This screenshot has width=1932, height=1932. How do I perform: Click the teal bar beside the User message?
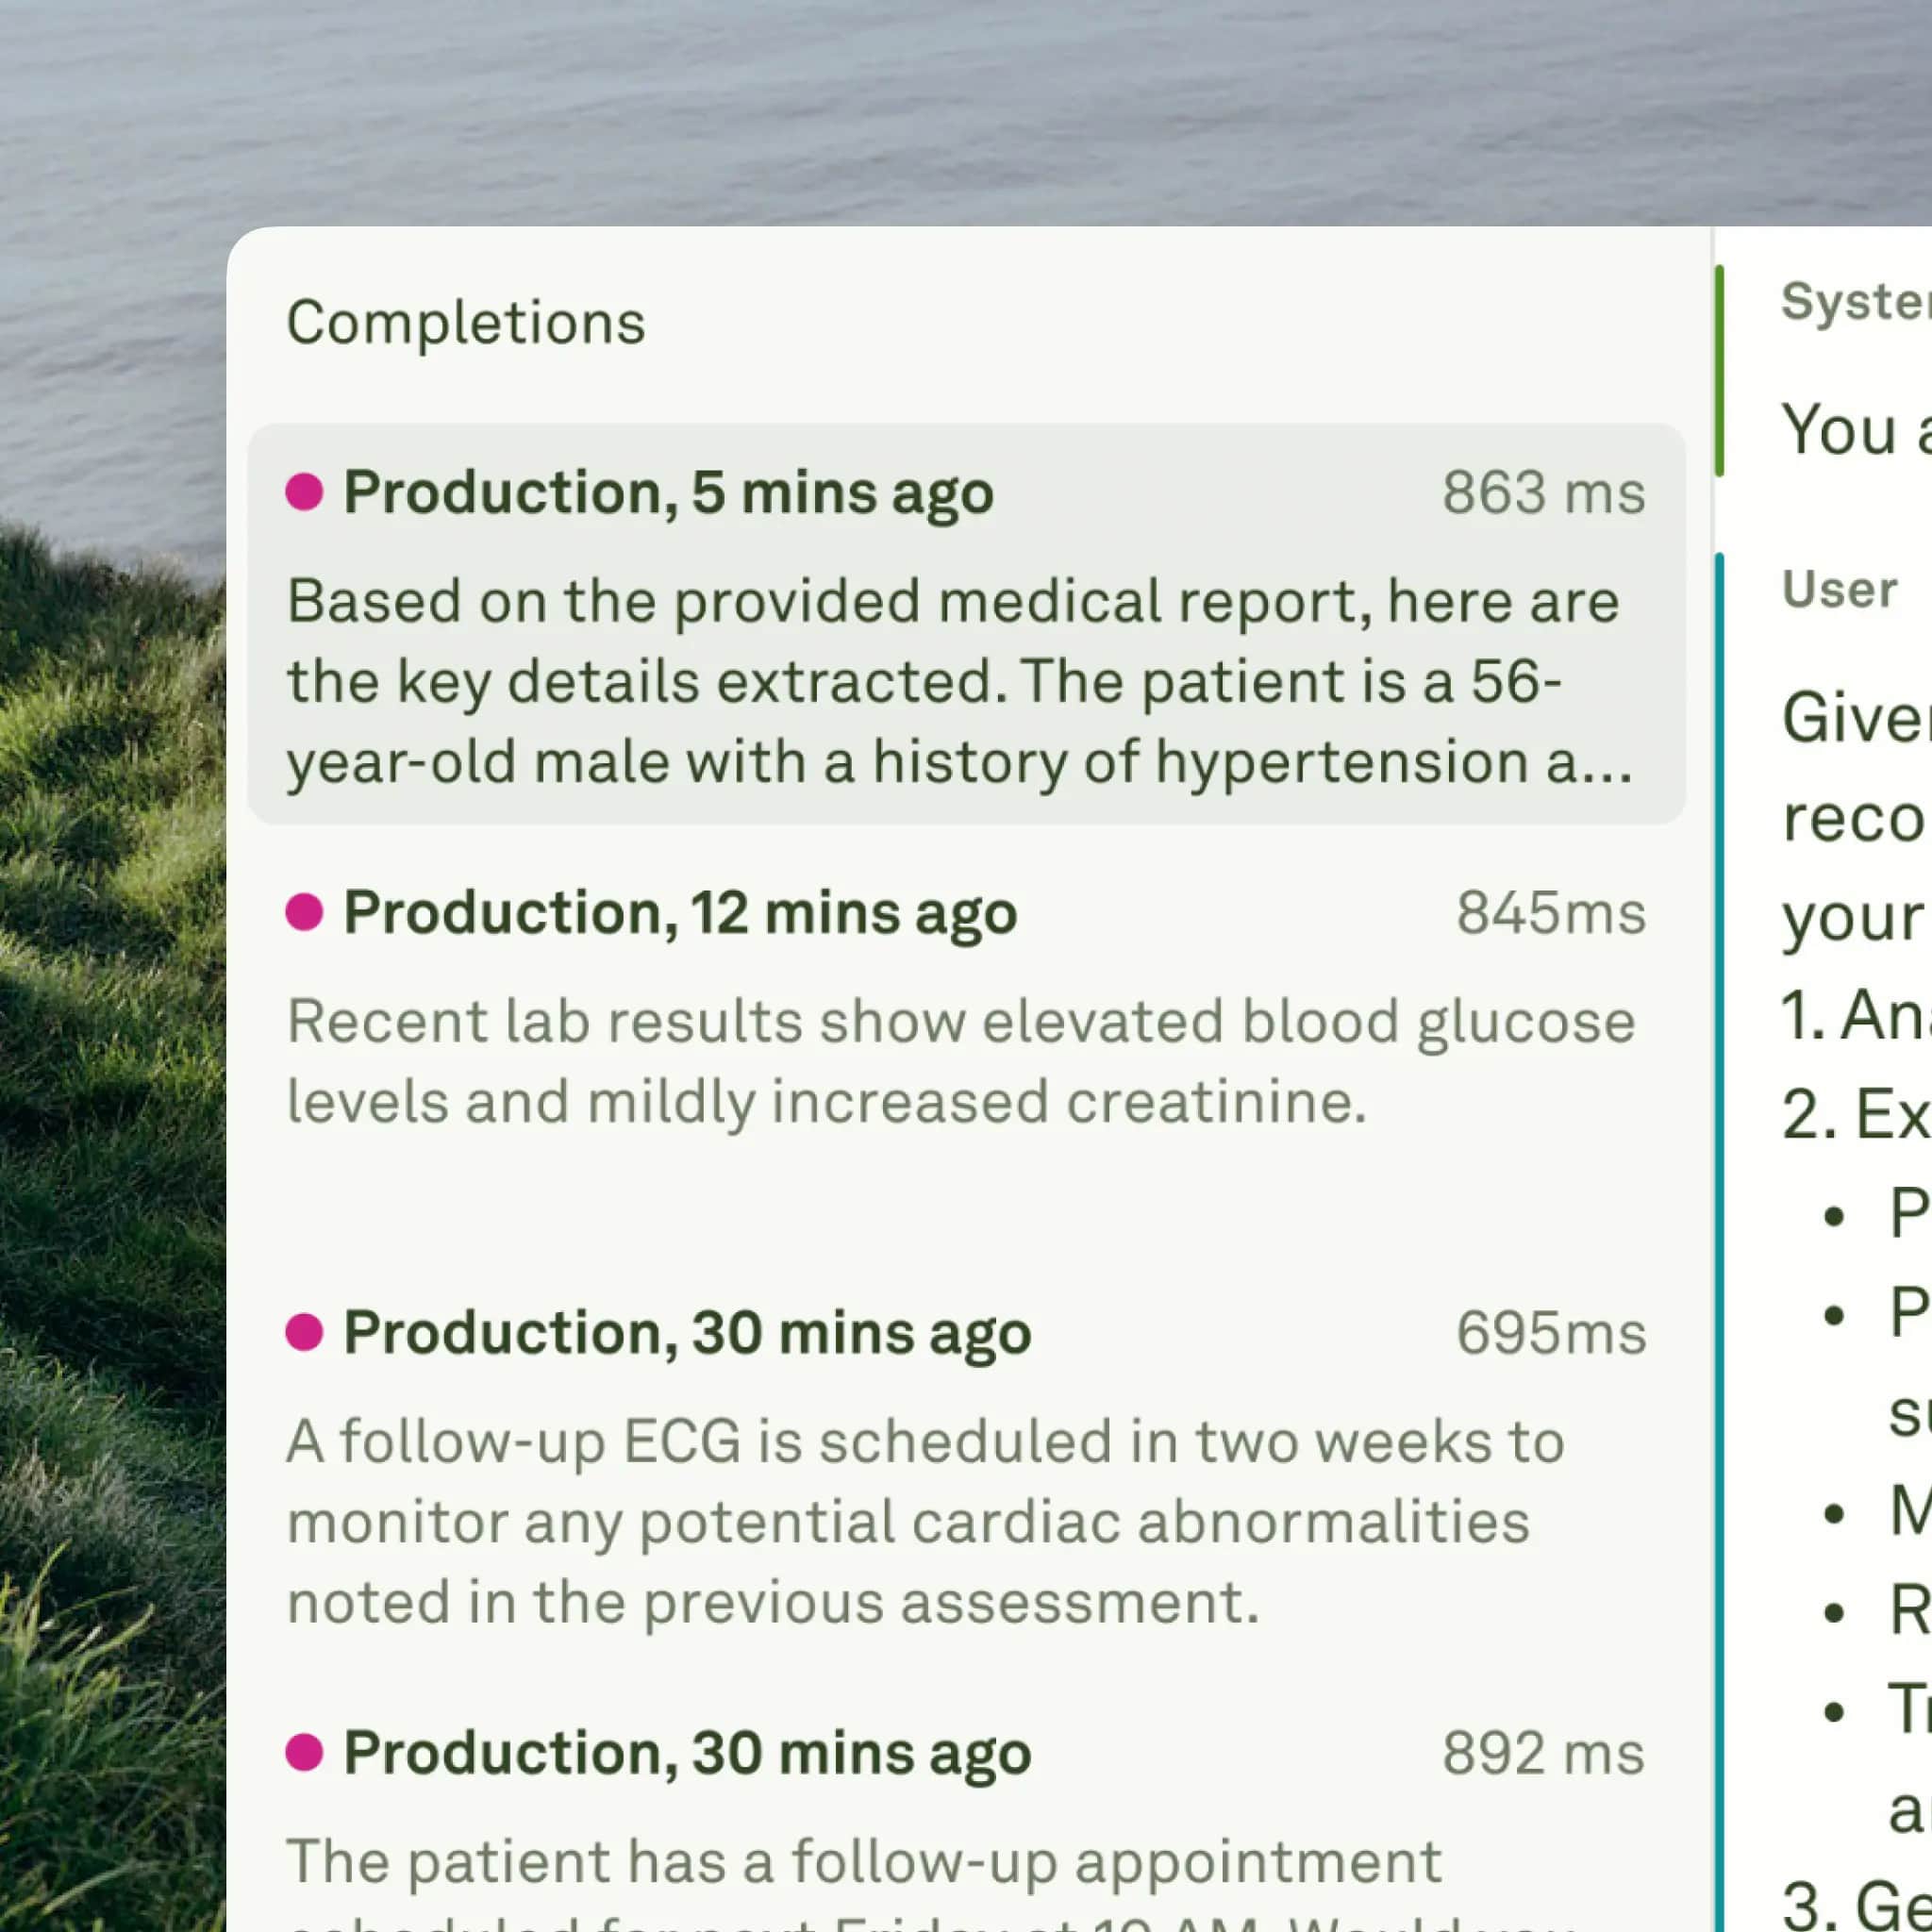(x=1719, y=1200)
